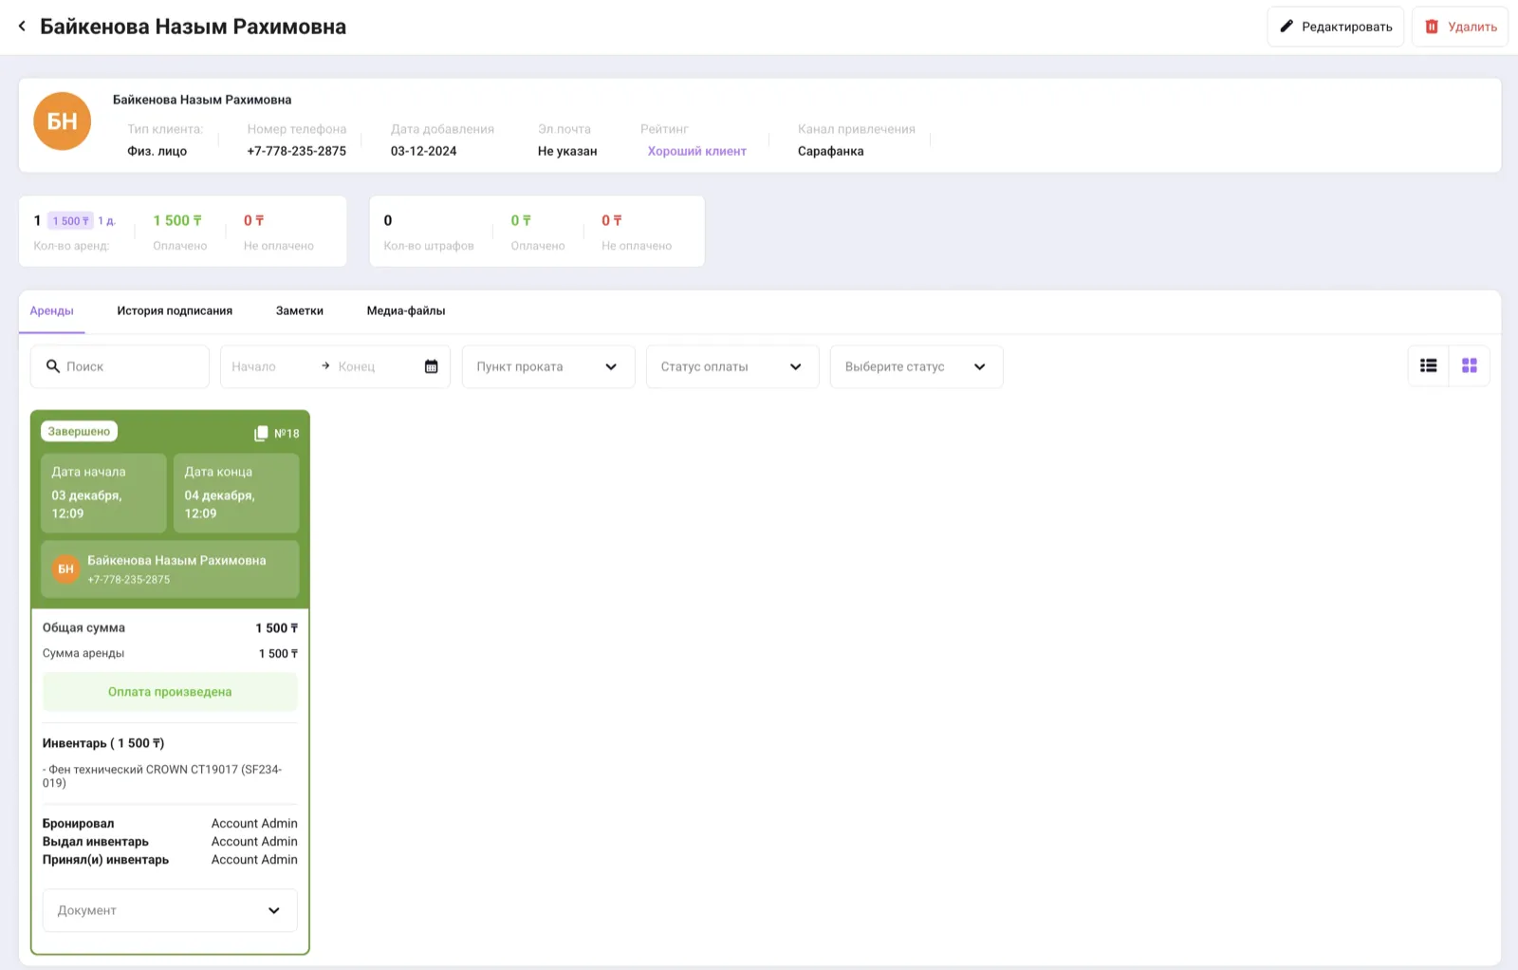Image resolution: width=1518 pixels, height=970 pixels.
Task: Click the Начало date input
Action: [x=268, y=366]
